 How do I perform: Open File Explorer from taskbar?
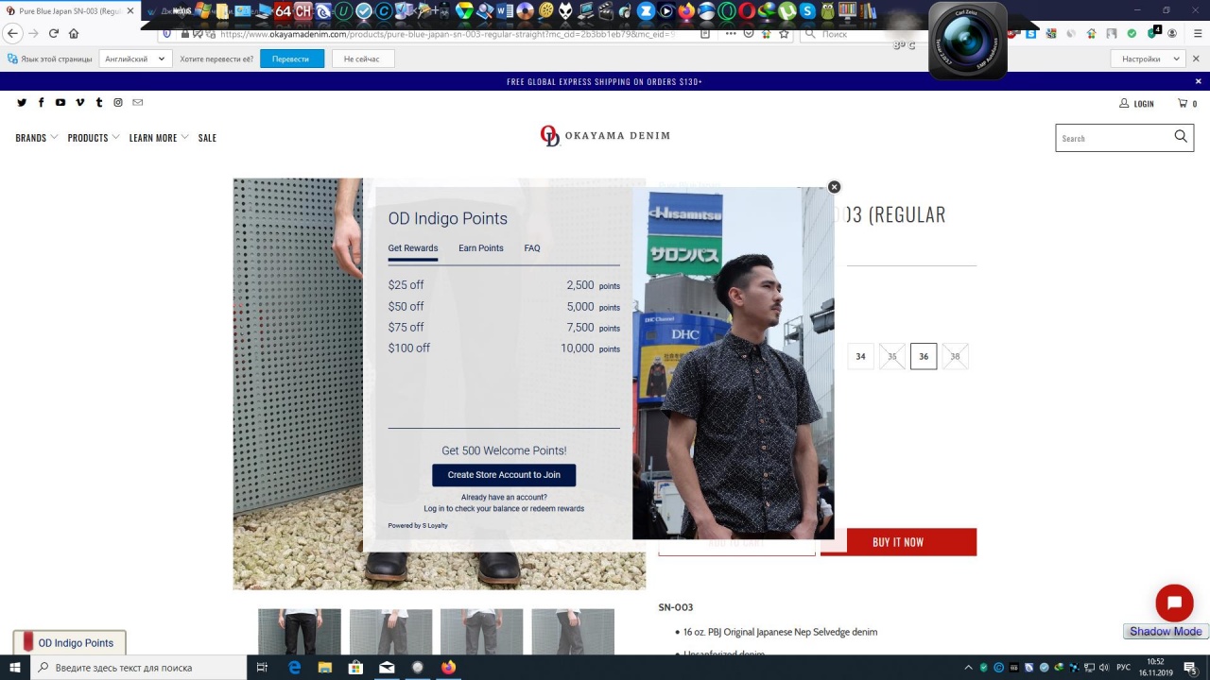(324, 668)
